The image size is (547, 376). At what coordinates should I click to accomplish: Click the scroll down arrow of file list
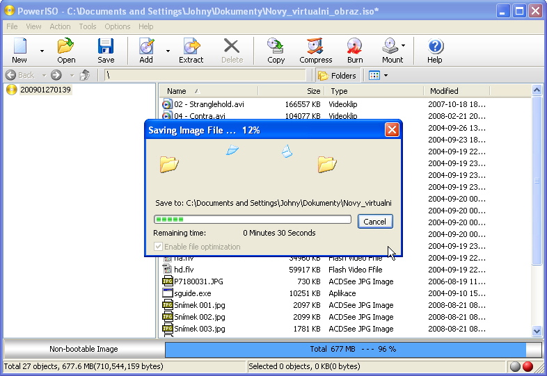click(x=537, y=331)
